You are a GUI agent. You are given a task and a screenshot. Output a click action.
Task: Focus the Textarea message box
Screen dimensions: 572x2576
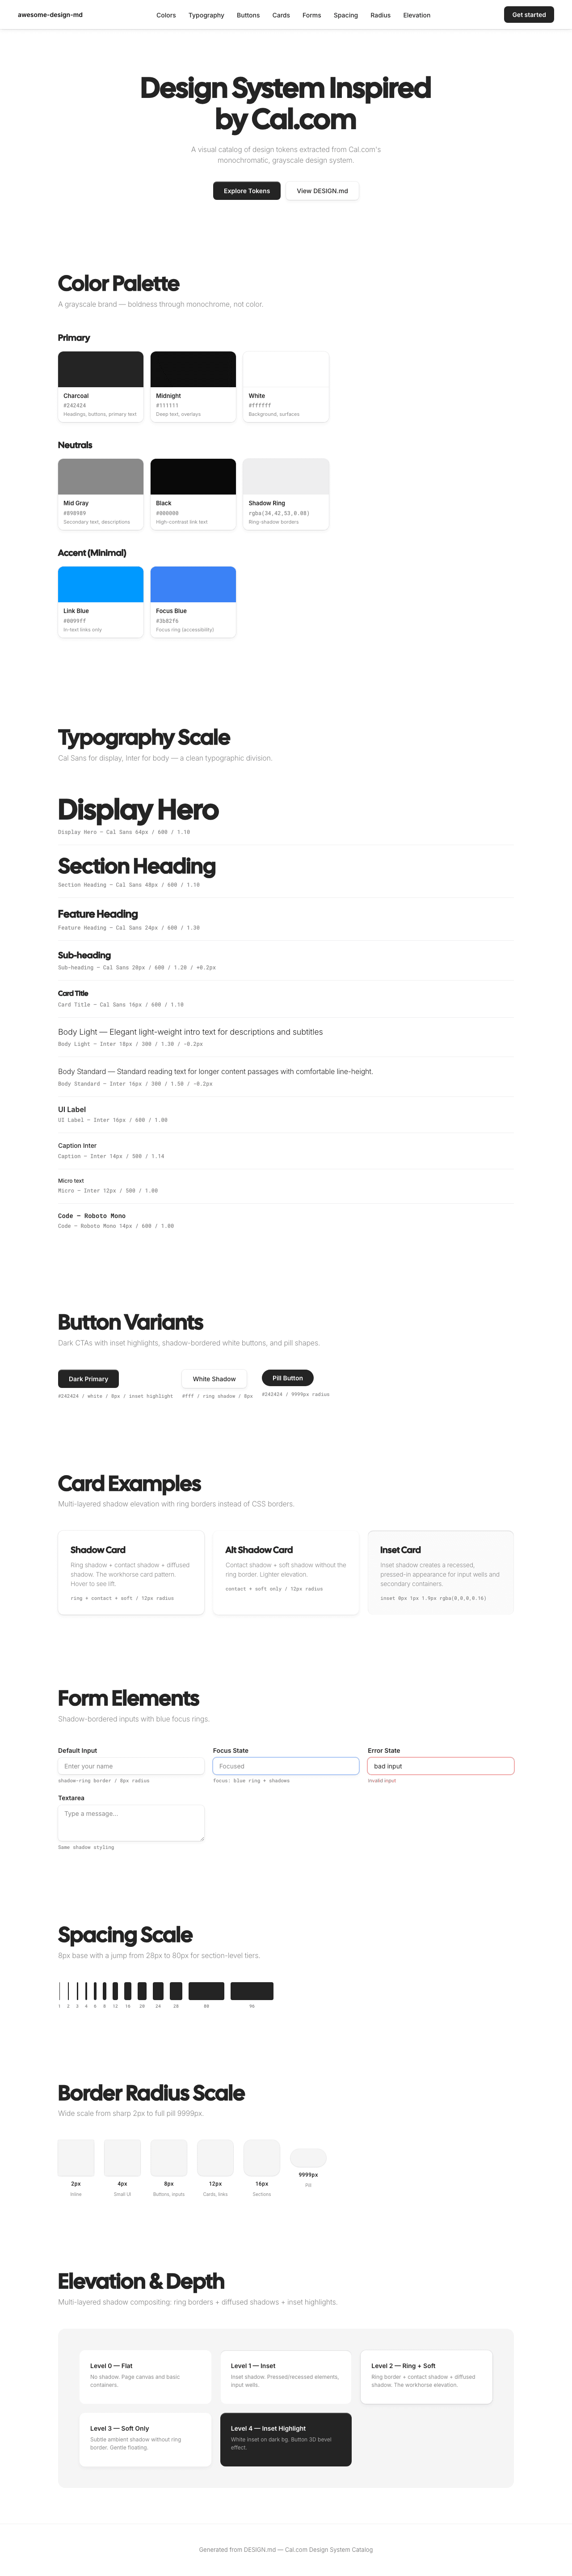[130, 1822]
